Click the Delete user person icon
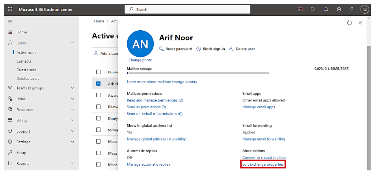This screenshot has width=376, height=181. coord(231,49)
